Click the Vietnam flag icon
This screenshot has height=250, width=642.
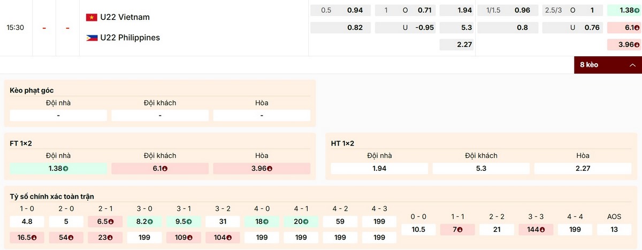click(91, 17)
